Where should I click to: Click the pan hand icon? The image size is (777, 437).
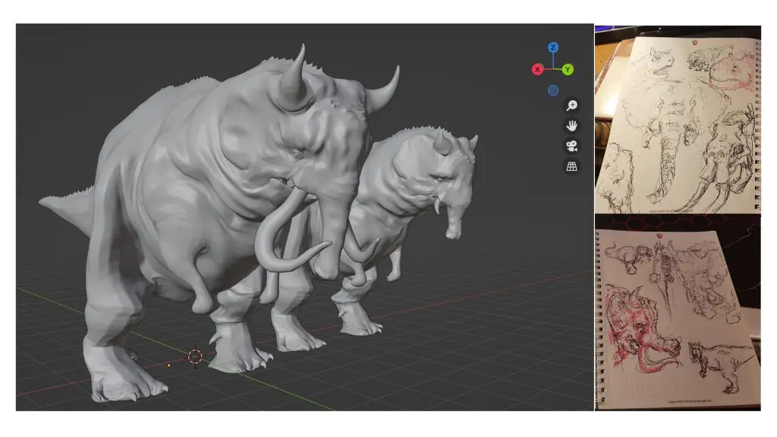[x=571, y=126]
